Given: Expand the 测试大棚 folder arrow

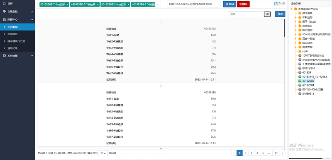Looking at the screenshot, I should tap(295, 47).
